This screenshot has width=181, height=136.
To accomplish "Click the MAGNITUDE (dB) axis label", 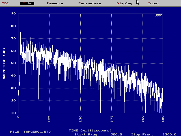I will coord(4,63).
